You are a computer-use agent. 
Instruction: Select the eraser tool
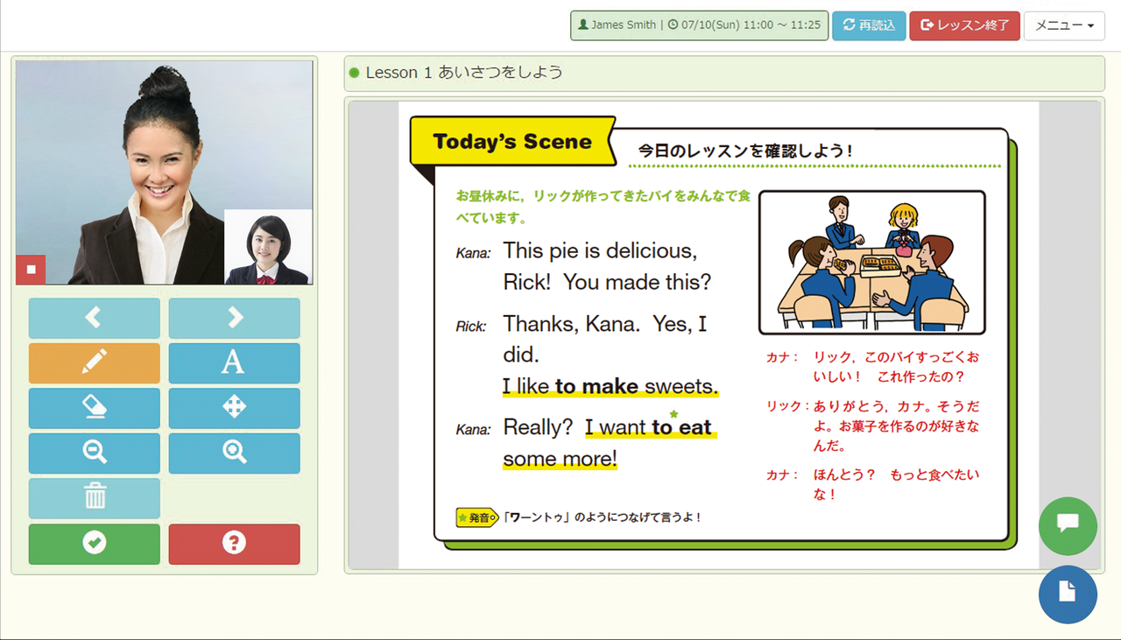click(x=95, y=408)
